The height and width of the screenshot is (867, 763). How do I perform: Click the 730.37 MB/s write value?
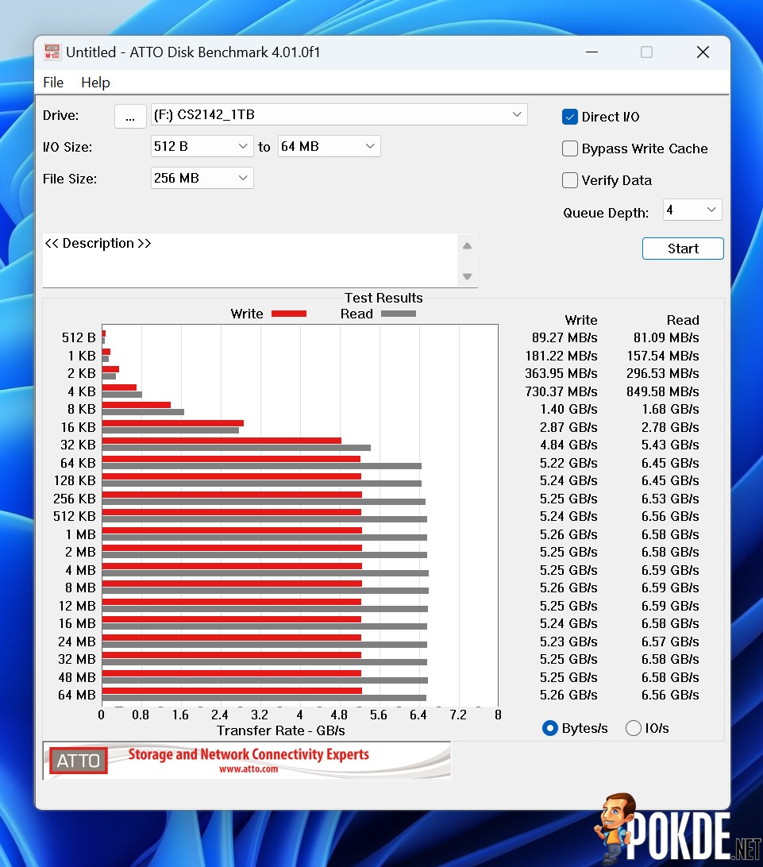pos(561,391)
